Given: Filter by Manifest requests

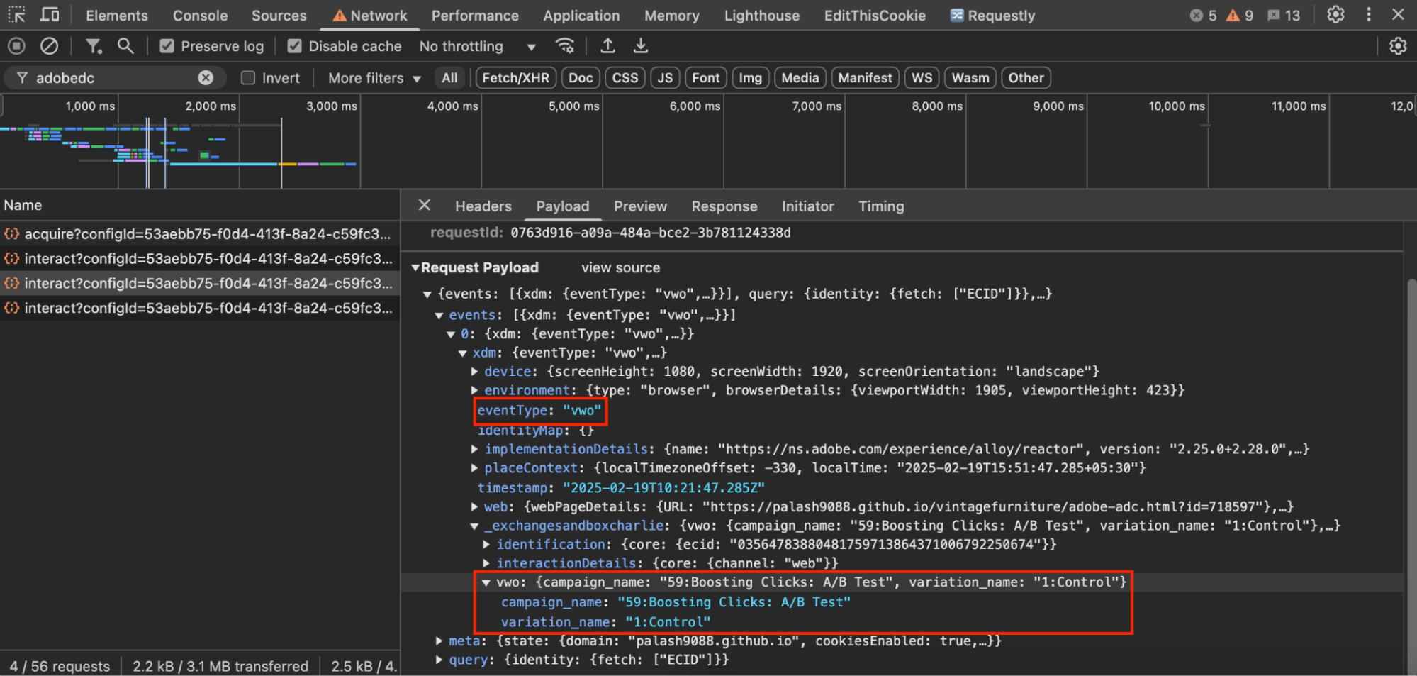Looking at the screenshot, I should pyautogui.click(x=865, y=78).
